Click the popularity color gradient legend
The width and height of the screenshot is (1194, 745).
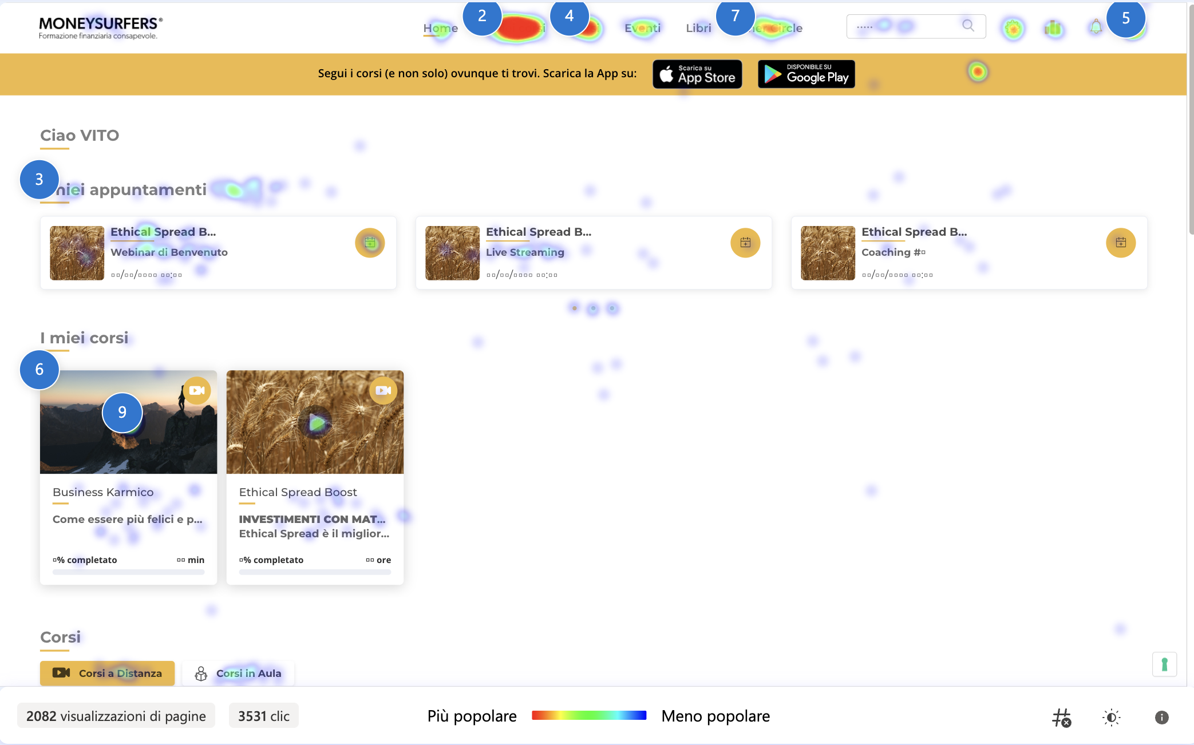tap(589, 715)
